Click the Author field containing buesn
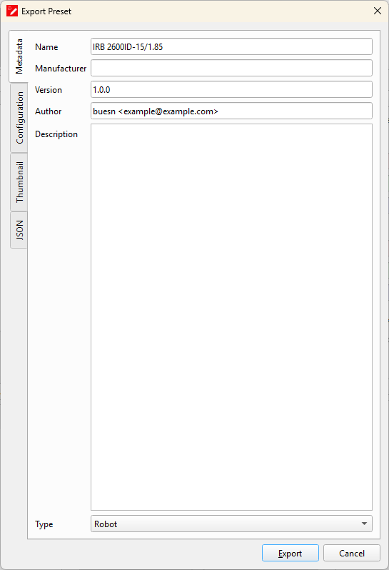Image resolution: width=389 pixels, height=570 pixels. (231, 111)
